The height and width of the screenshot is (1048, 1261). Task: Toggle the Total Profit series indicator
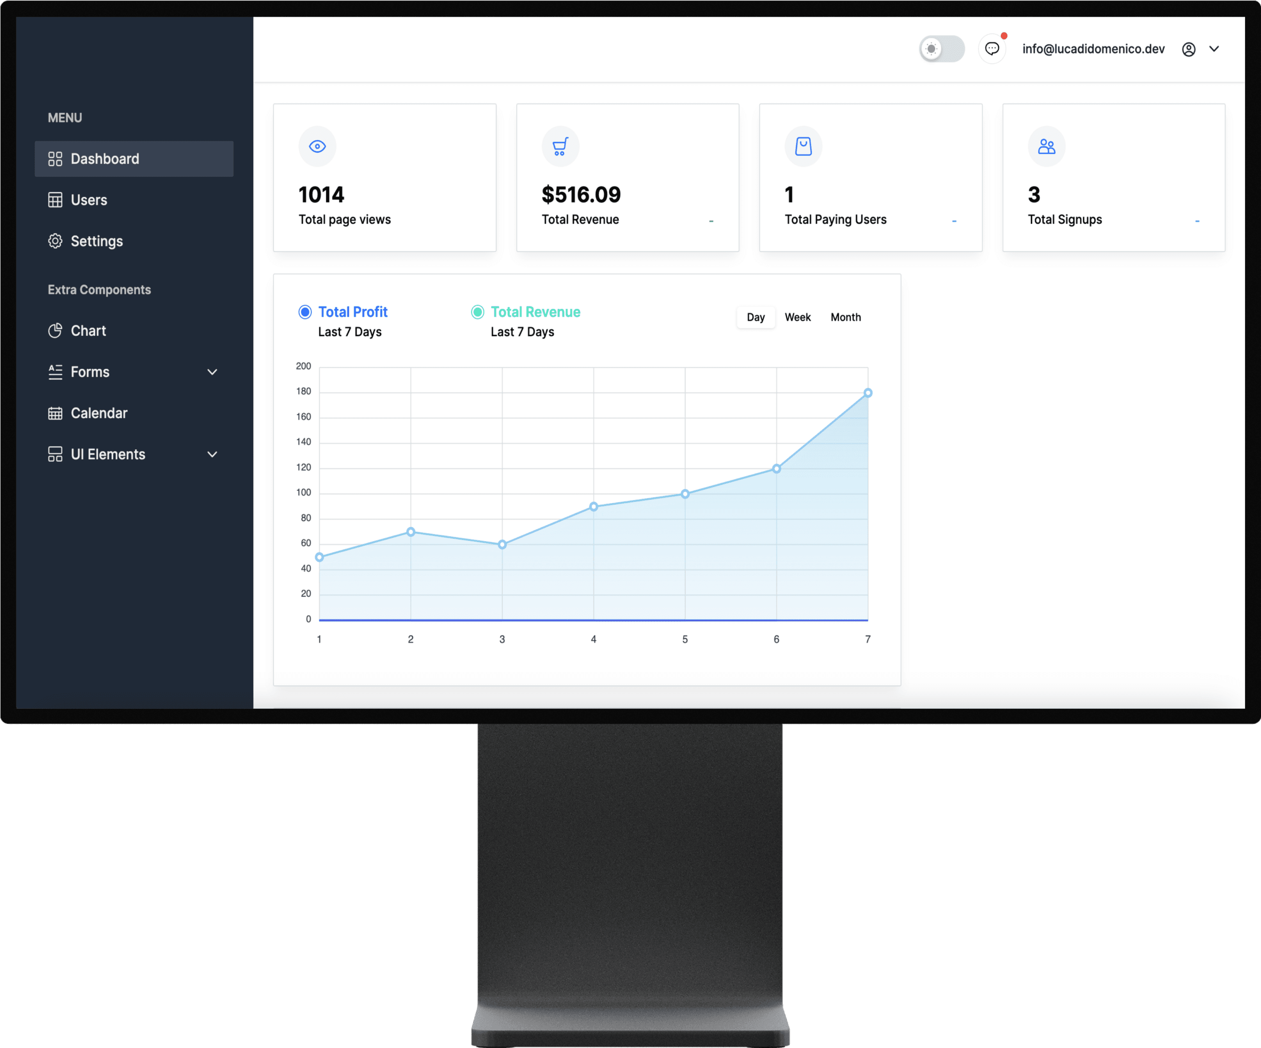click(x=305, y=312)
